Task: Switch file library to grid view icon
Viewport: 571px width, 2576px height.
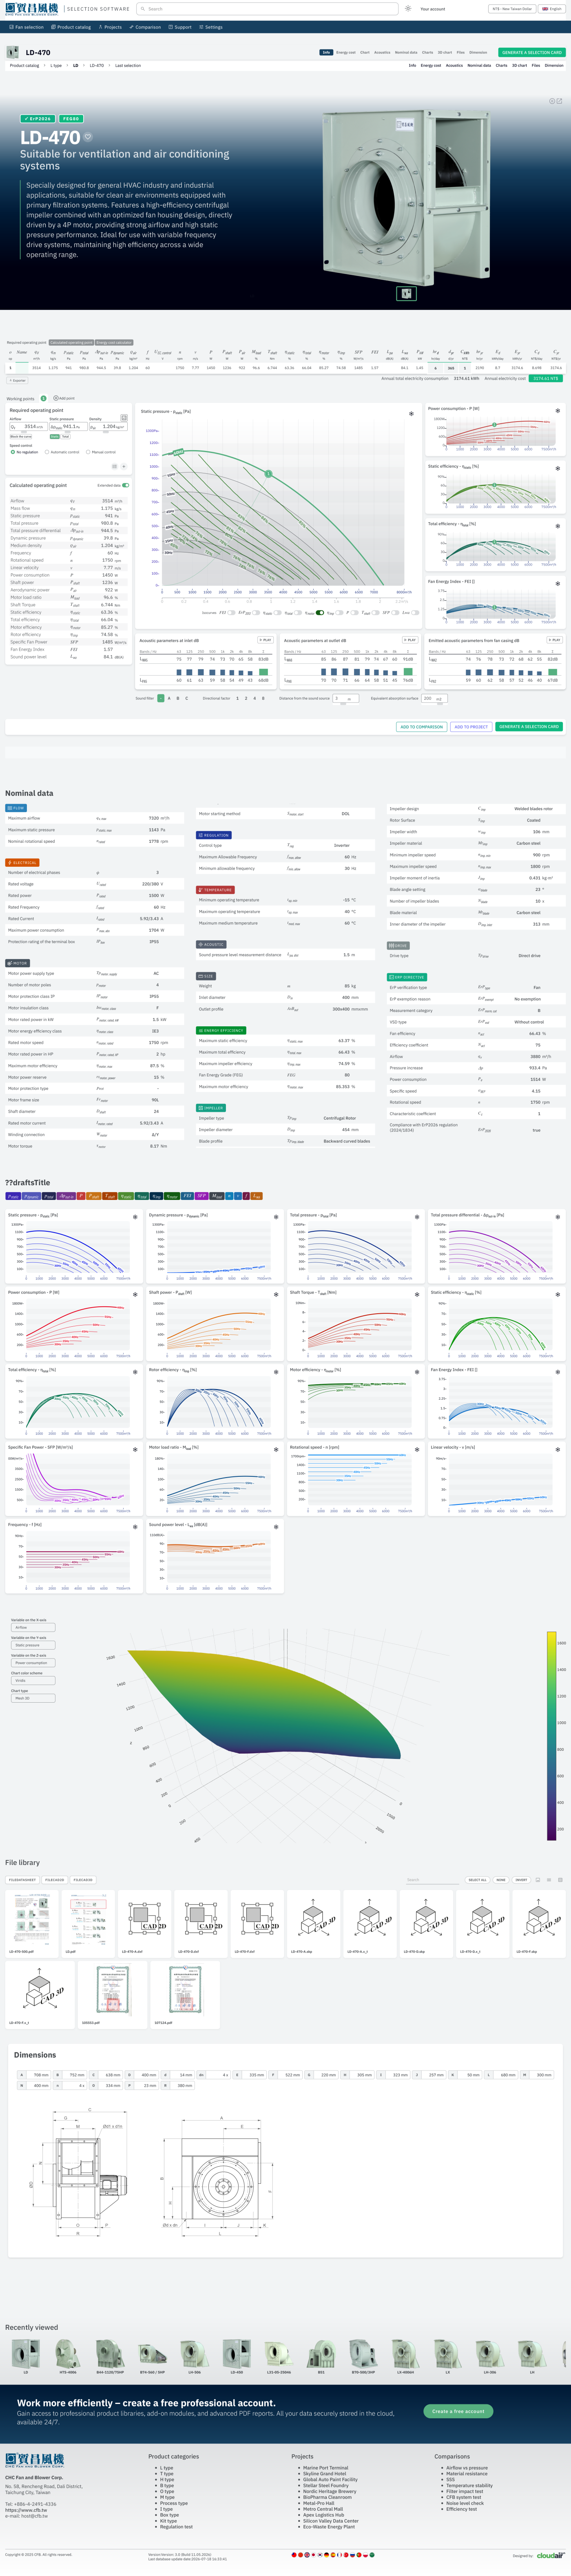Action: point(537,1879)
